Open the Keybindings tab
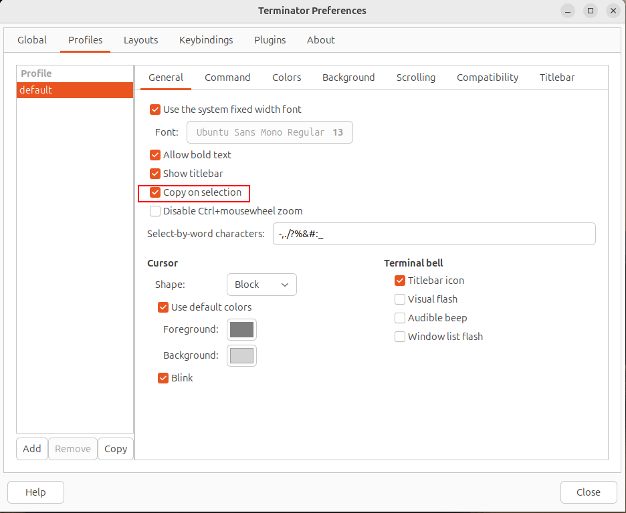The height and width of the screenshot is (513, 626). click(205, 40)
